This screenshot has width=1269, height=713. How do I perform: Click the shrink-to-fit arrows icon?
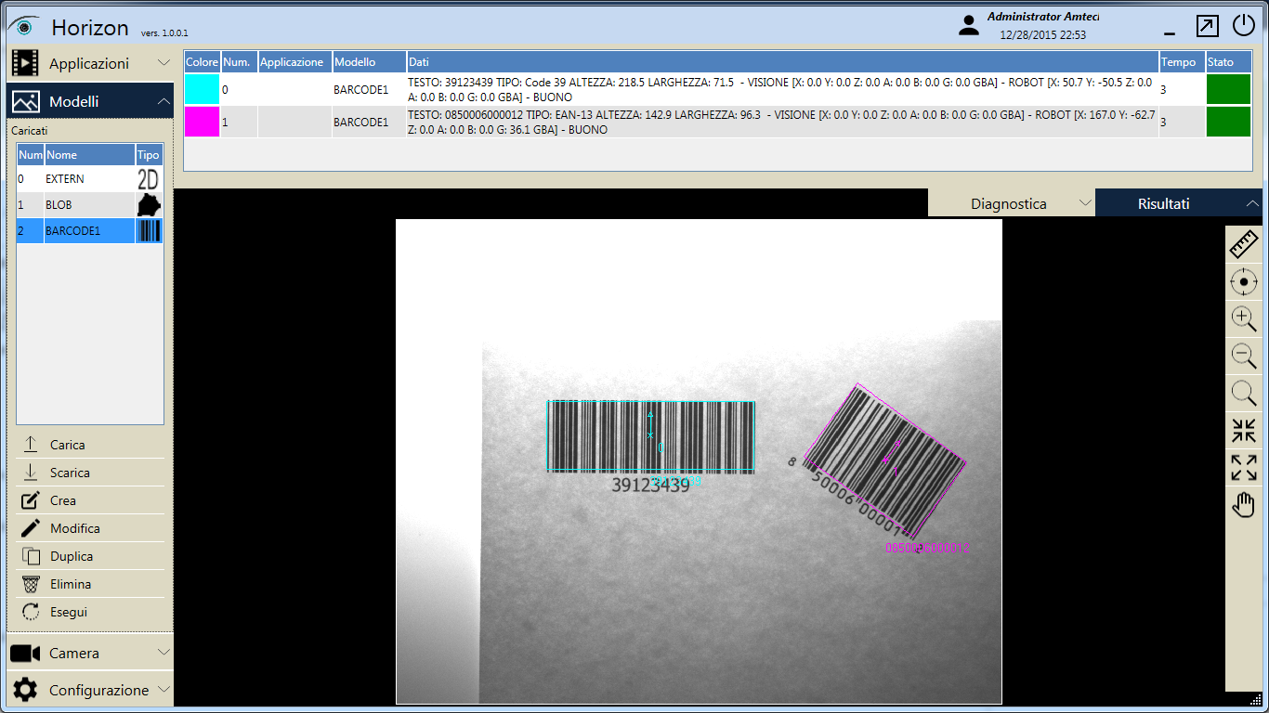(x=1244, y=431)
